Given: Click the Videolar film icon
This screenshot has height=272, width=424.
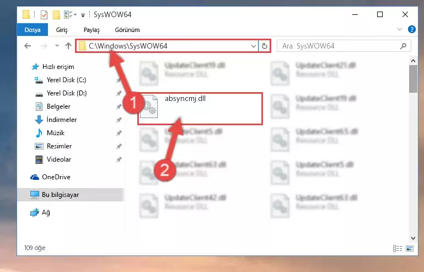Looking at the screenshot, I should coord(39,159).
